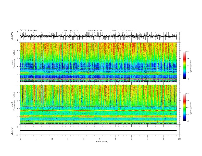
Task: Click the '-3' tick on the lower colorbar
Action: pos(188,94)
